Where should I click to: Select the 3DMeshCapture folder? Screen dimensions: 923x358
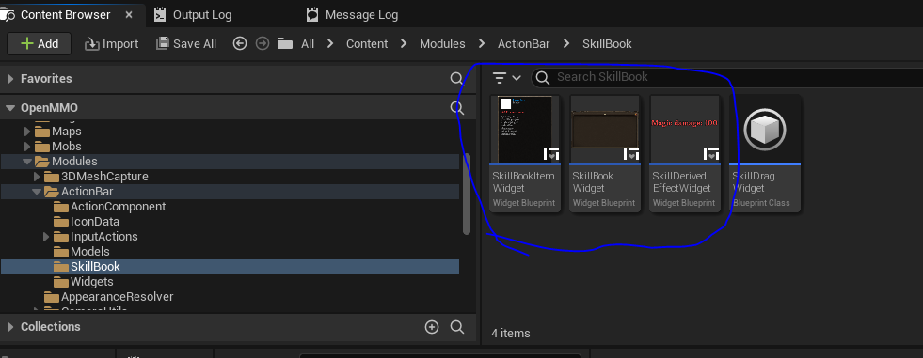click(96, 177)
